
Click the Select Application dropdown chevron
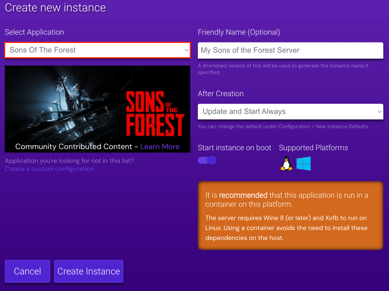186,50
